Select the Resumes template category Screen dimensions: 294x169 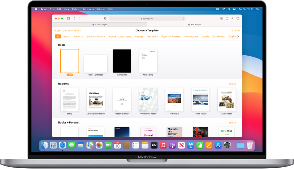tap(152, 36)
